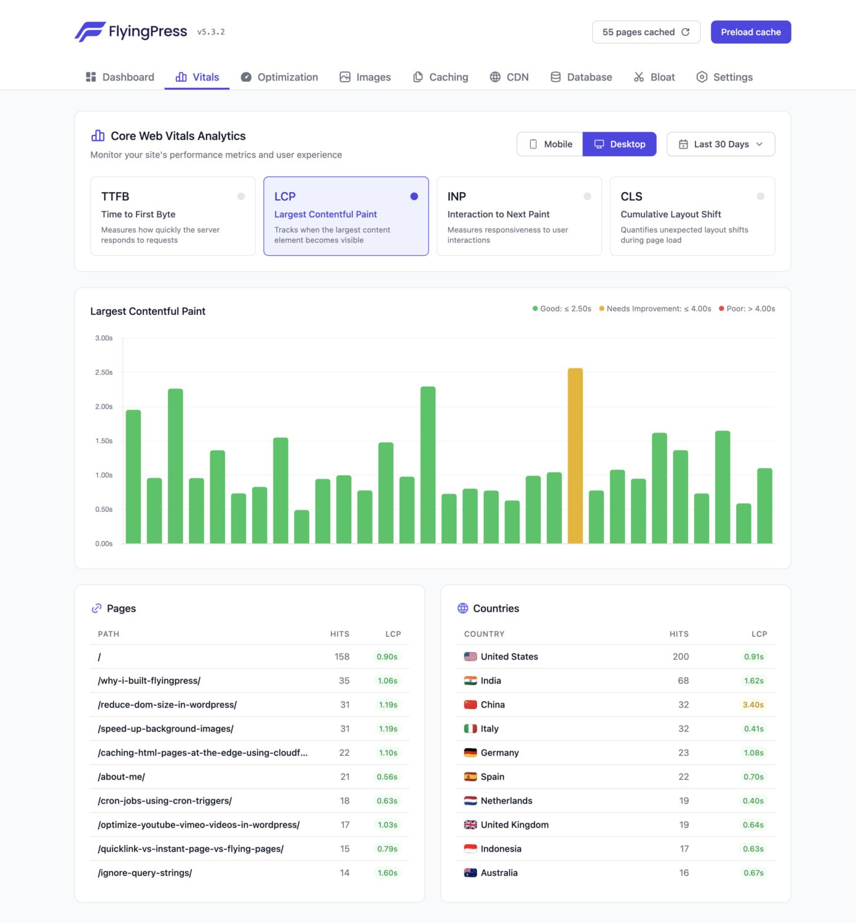856x923 pixels.
Task: Open the /reduce-dom-size-in-wordpress/ path row
Action: (250, 705)
